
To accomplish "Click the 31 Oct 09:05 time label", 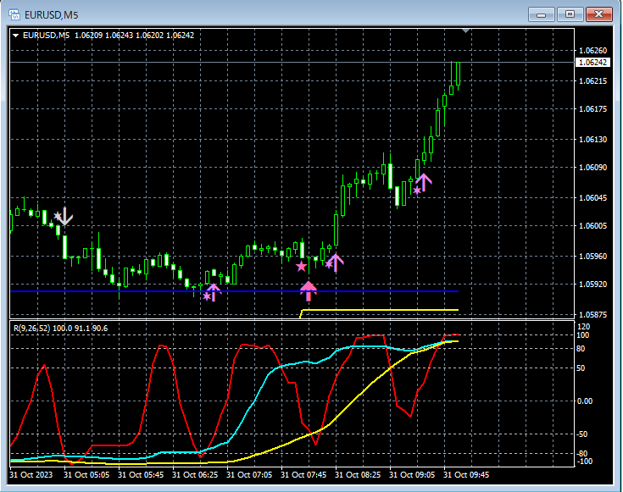I will (x=412, y=475).
